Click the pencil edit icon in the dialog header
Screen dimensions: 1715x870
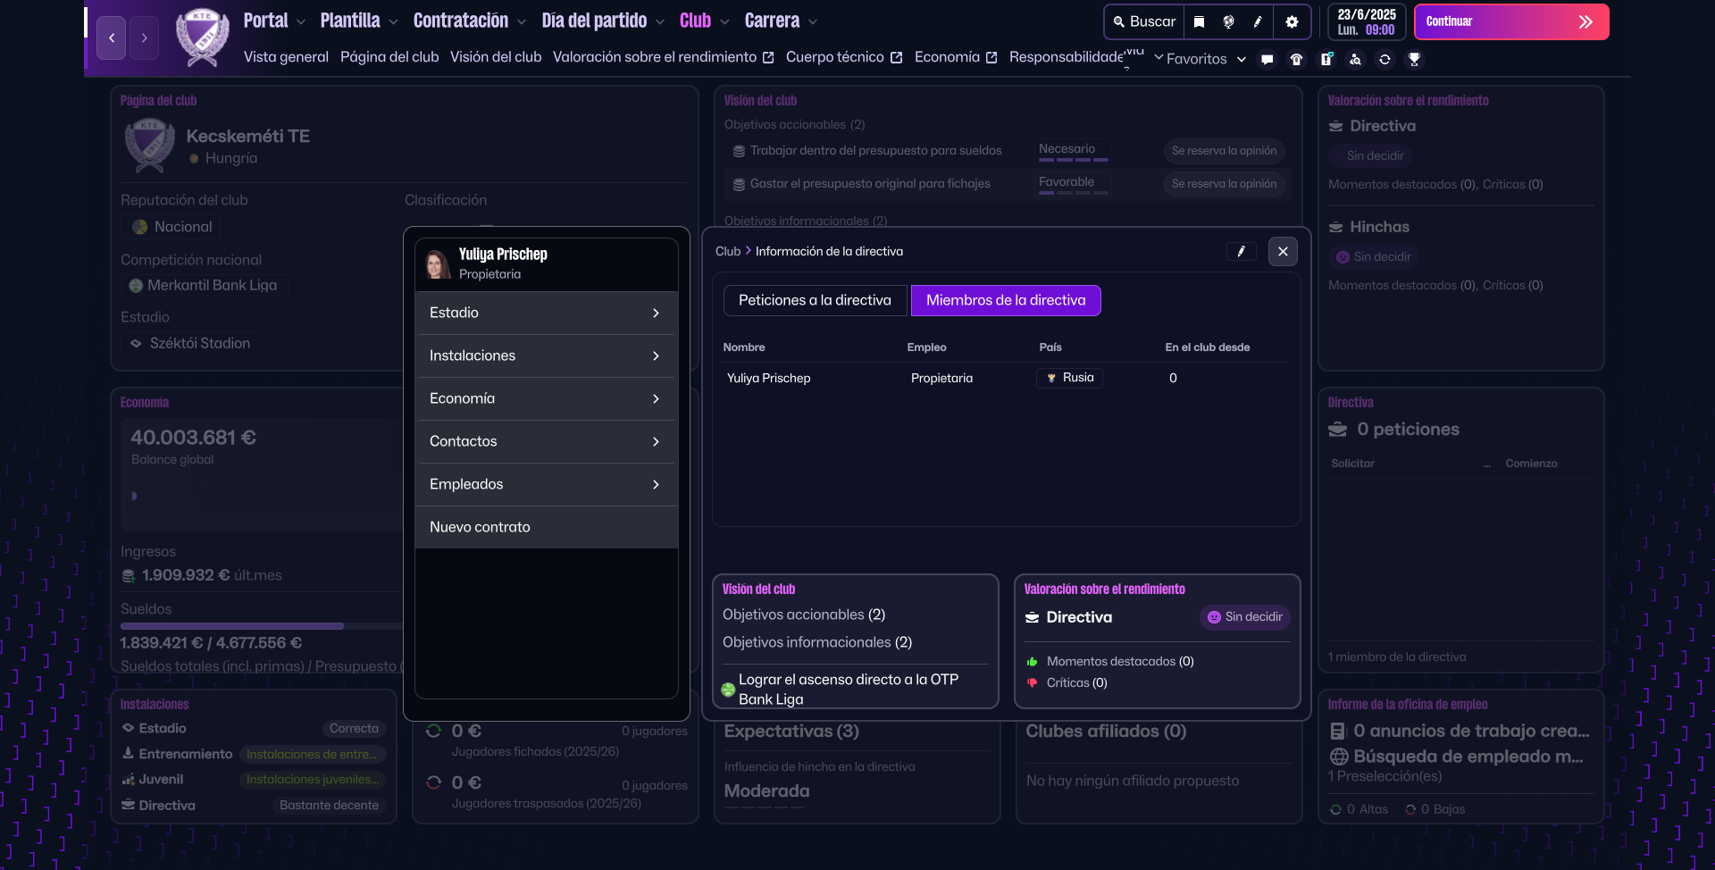click(1241, 252)
